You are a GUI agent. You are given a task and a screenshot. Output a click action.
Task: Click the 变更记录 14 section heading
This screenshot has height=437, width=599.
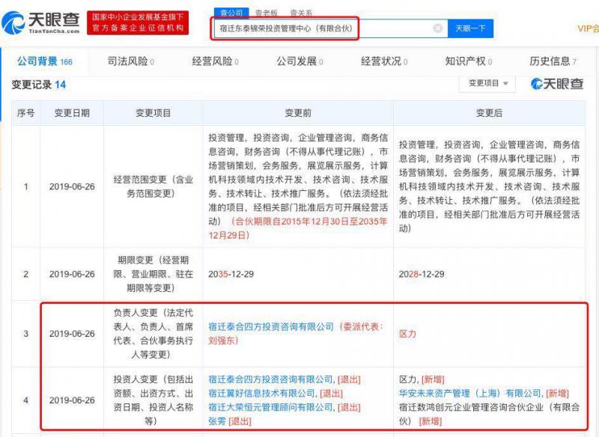point(39,85)
